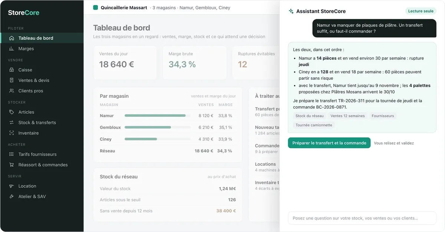The width and height of the screenshot is (445, 232).
Task: Click the Ventes & devis receipt icon
Action: pos(11,80)
